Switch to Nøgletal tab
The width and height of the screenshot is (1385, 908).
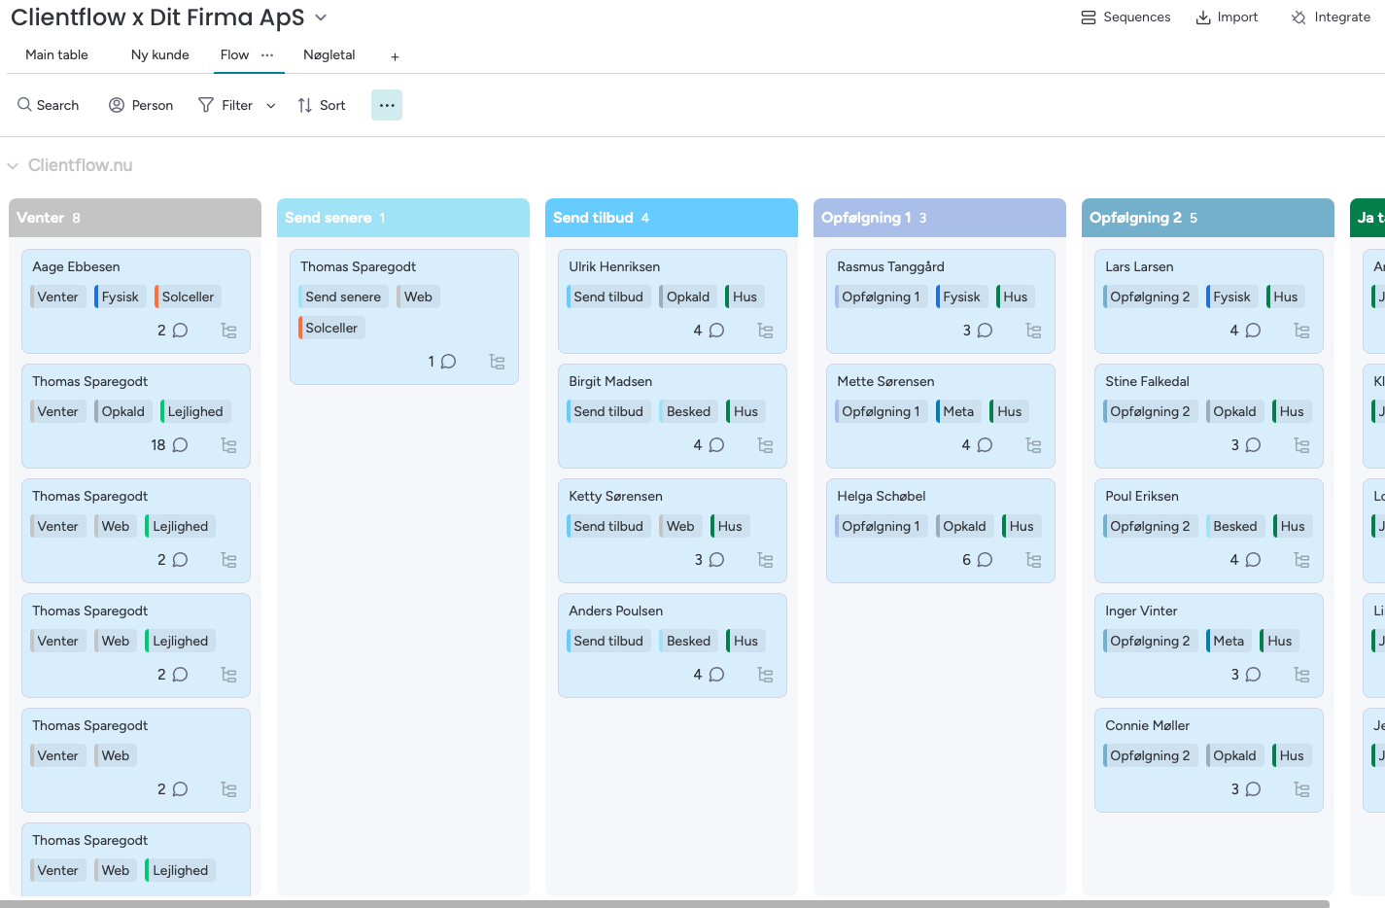[x=329, y=55]
